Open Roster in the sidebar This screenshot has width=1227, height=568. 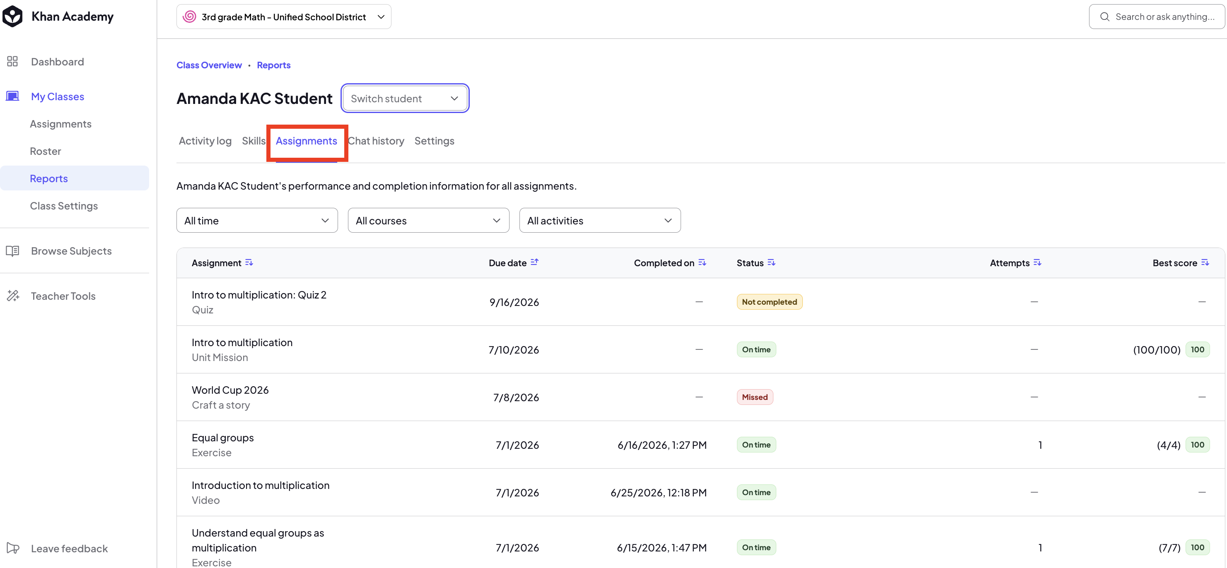click(x=45, y=151)
